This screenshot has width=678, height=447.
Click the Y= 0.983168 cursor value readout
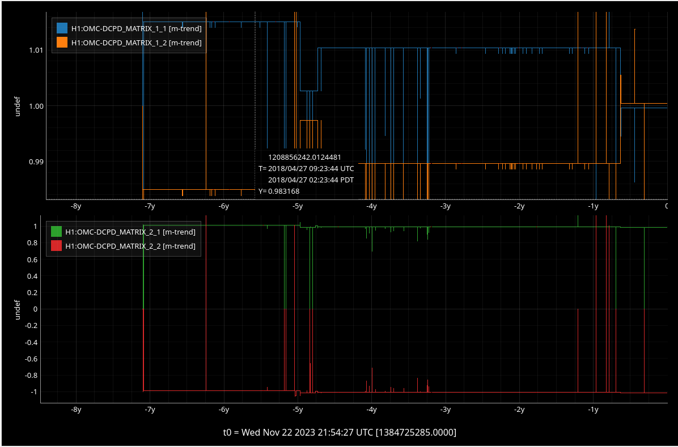(x=279, y=191)
